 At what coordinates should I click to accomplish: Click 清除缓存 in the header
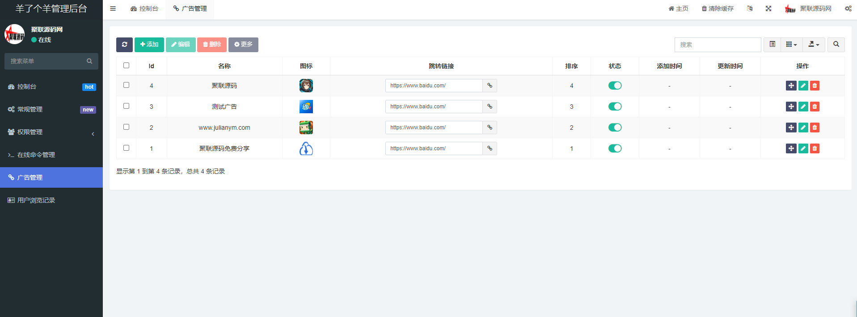point(718,8)
